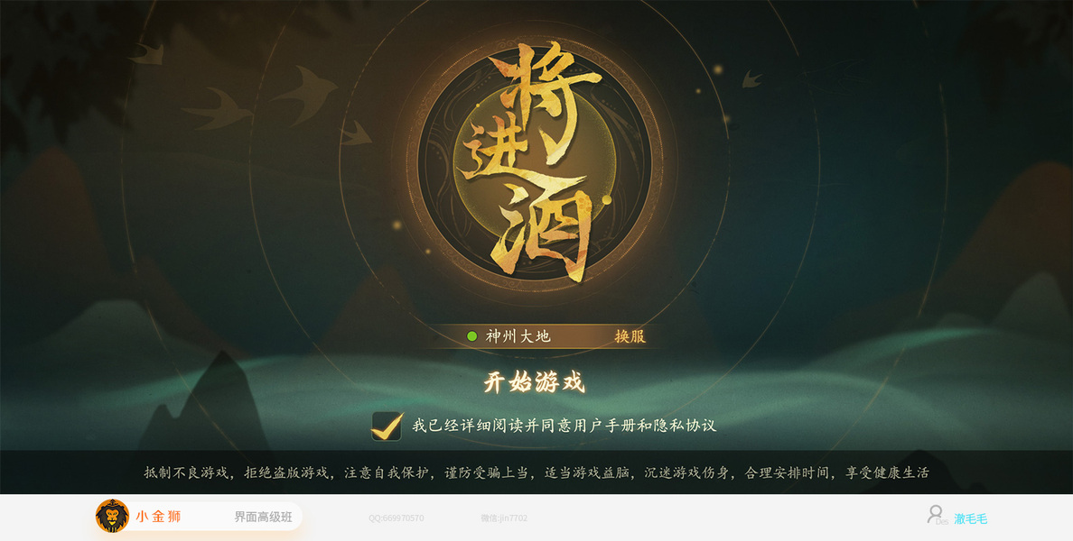Tick the golden agreement checkbox
This screenshot has height=541, width=1073.
(x=387, y=426)
